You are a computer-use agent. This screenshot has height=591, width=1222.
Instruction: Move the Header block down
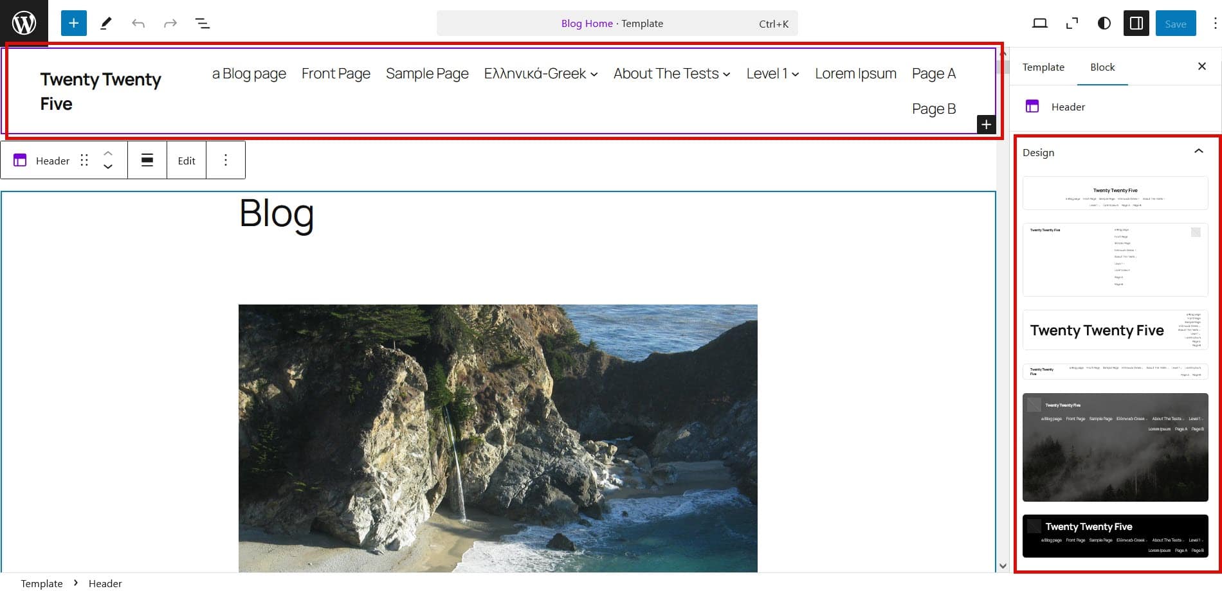click(x=108, y=167)
